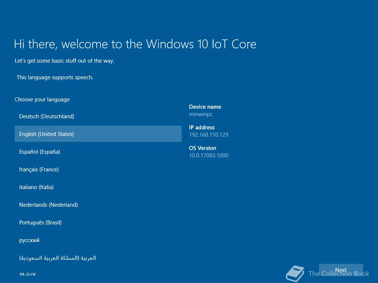Choose Nederlands (Nederland) language
Image resolution: width=378 pixels, height=283 pixels.
pyautogui.click(x=98, y=205)
